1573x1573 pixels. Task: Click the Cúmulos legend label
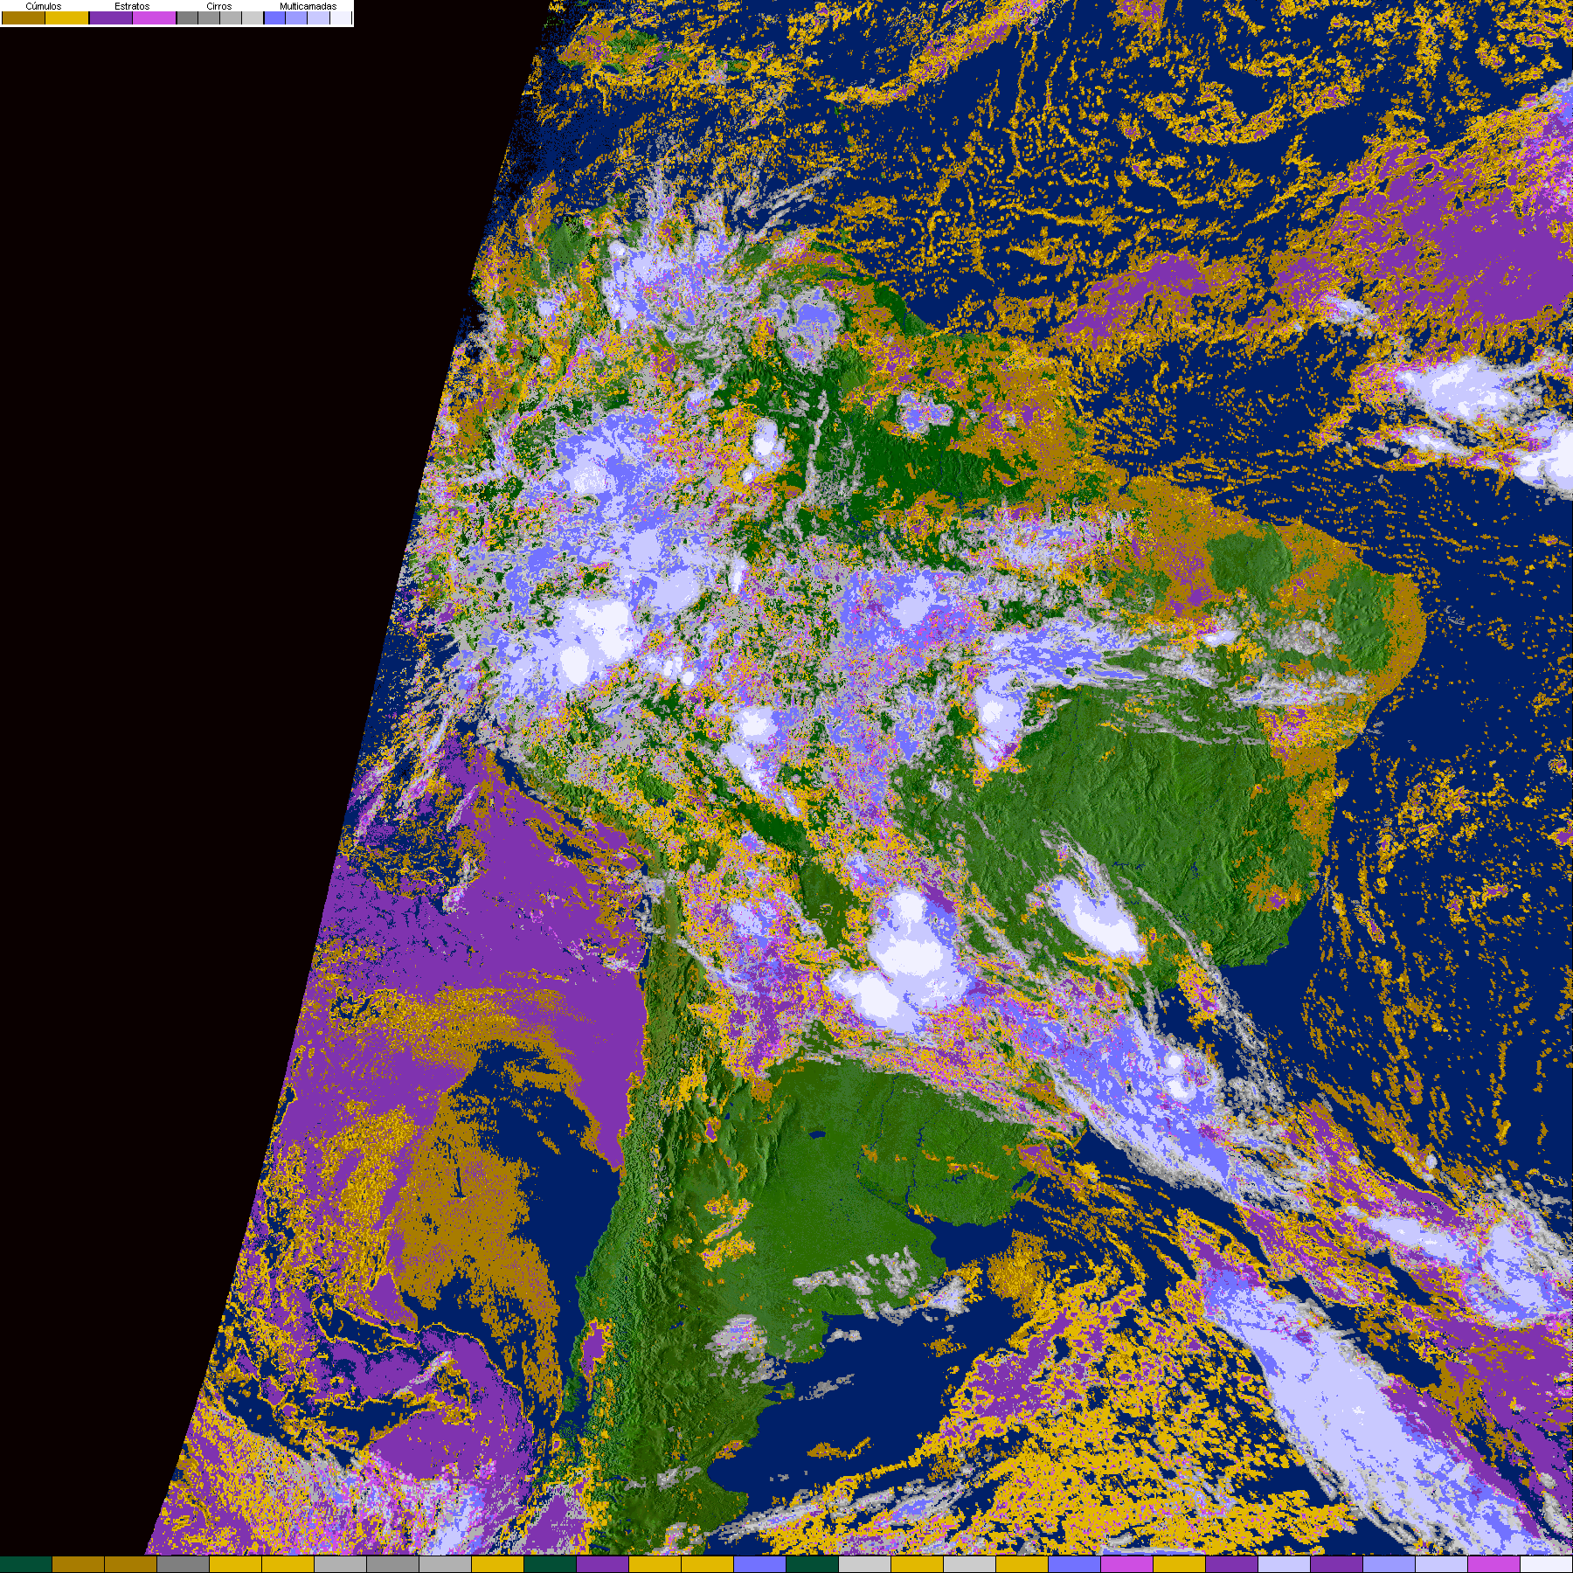point(44,6)
